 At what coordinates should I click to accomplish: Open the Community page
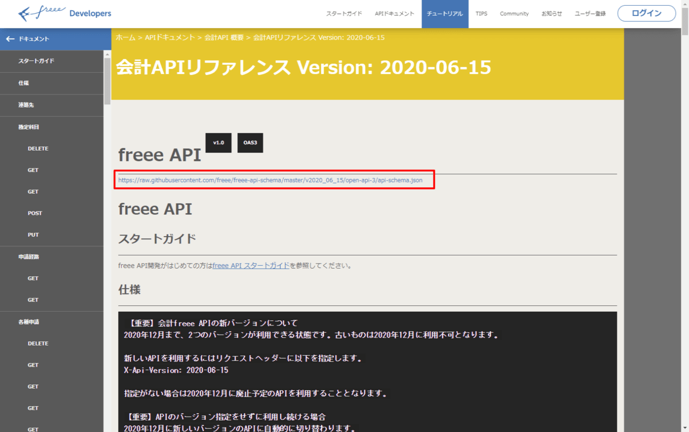tap(514, 14)
